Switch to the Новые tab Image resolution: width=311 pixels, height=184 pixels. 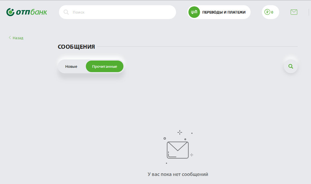[x=71, y=66]
